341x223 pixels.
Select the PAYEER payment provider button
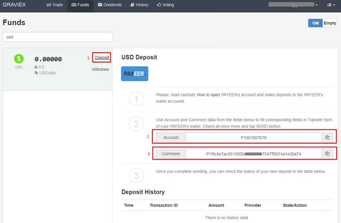[x=135, y=74]
